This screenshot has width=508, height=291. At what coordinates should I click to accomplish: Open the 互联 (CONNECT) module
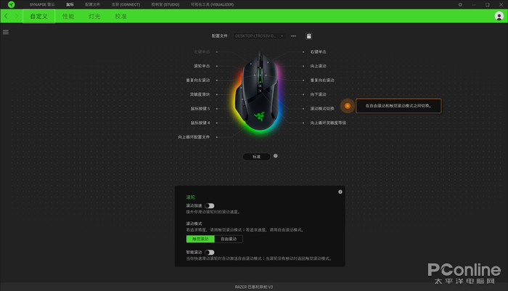(126, 4)
